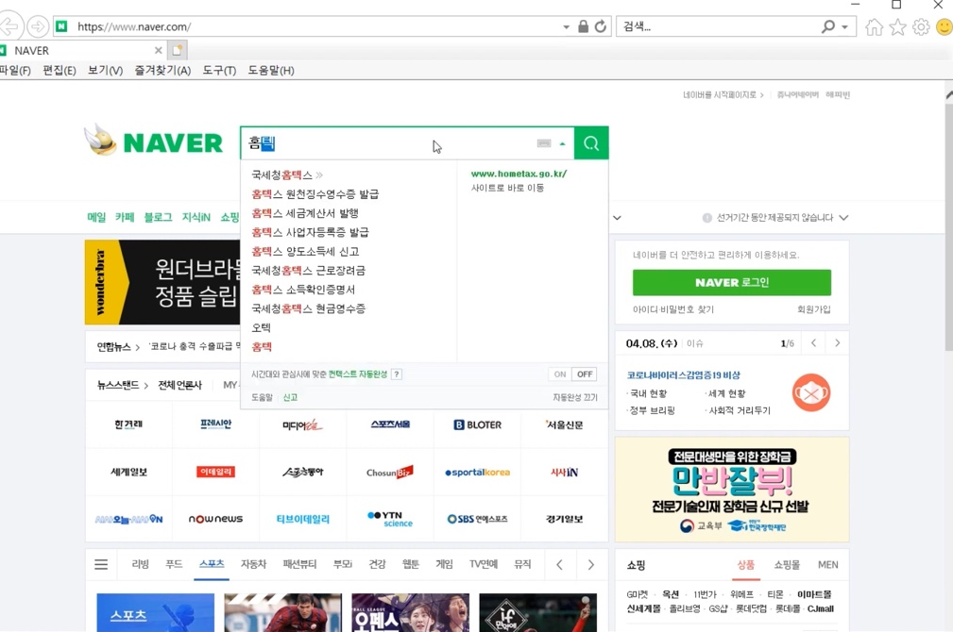Screen dimensions: 953x632
Task: Click 회원가입 sign-up link
Action: coord(813,309)
